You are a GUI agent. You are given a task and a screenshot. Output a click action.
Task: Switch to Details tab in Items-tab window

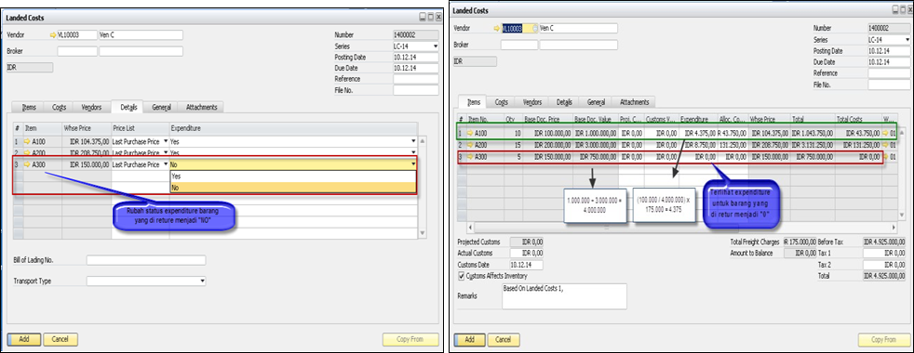coord(564,102)
